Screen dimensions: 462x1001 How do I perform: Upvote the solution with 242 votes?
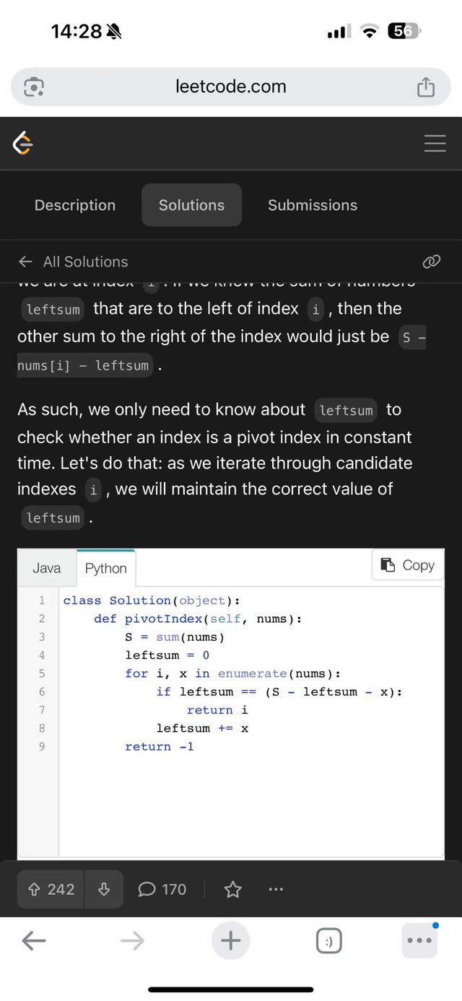[51, 889]
